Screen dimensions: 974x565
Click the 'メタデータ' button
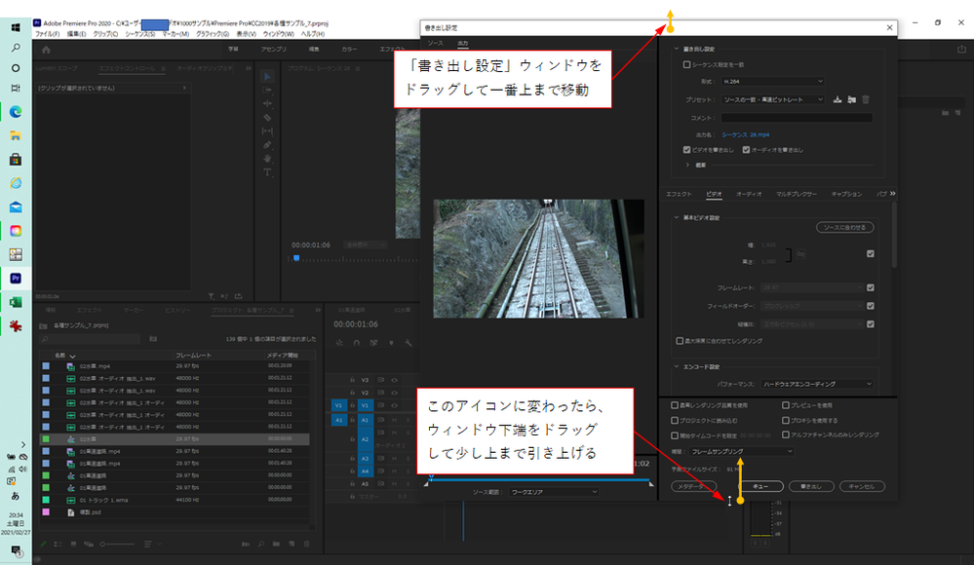click(694, 486)
